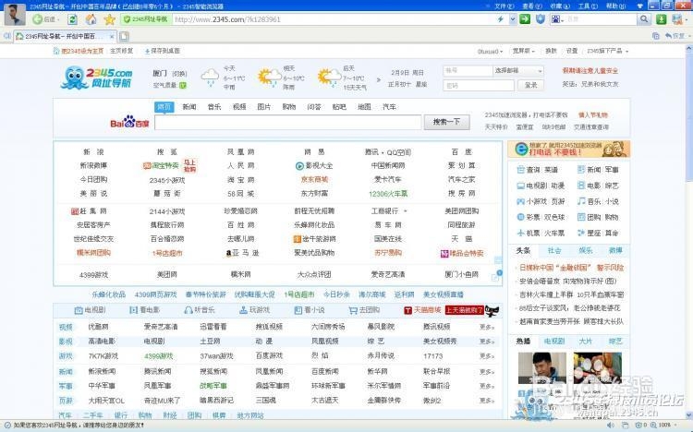This screenshot has height=432, width=693.
Task: Open the 帮助 menu
Action: tap(615, 6)
